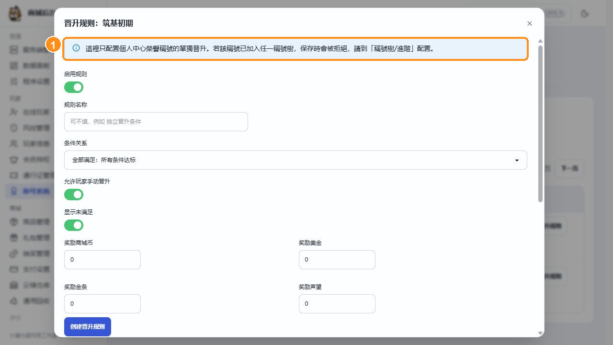Close the 晋升规则 dialog with the X icon
This screenshot has width=613, height=345.
[x=530, y=23]
